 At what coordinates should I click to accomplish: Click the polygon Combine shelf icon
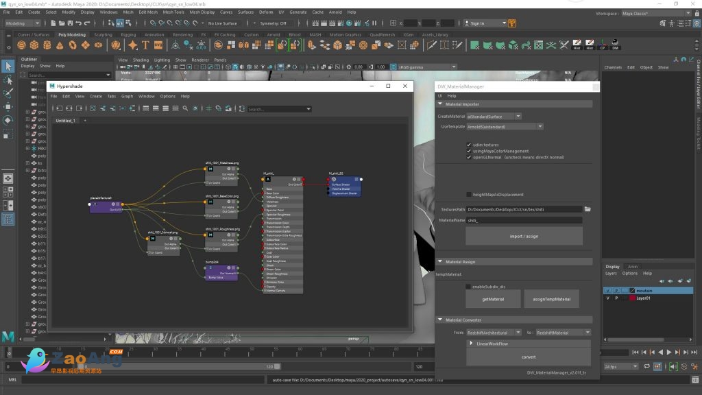(x=218, y=45)
